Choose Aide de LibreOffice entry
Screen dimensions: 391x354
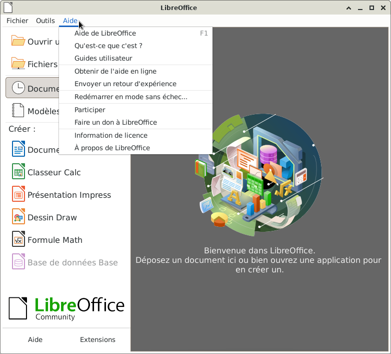click(x=135, y=33)
